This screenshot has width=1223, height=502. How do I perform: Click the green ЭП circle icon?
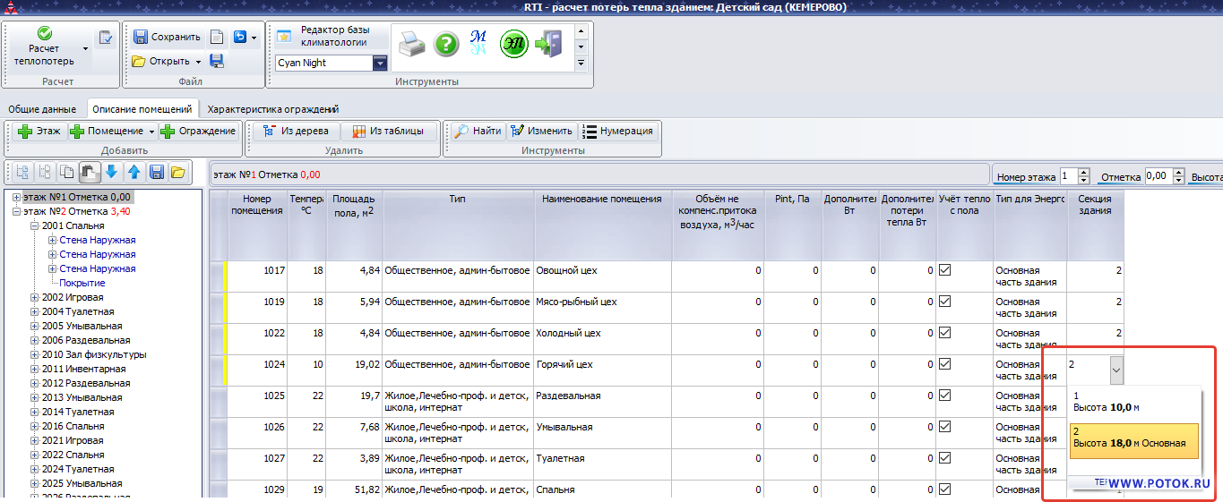point(513,44)
